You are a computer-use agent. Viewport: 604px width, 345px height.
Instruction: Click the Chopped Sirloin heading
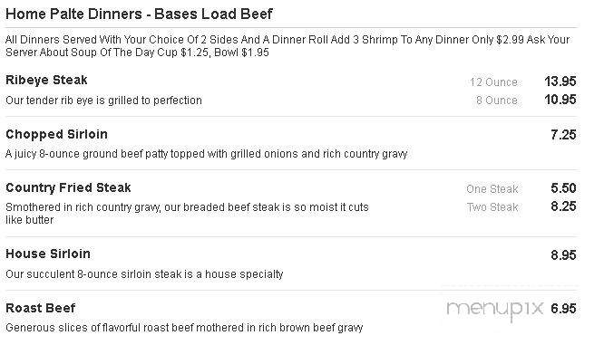(x=56, y=134)
